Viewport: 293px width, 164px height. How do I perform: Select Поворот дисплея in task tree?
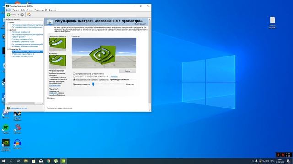(x=19, y=37)
